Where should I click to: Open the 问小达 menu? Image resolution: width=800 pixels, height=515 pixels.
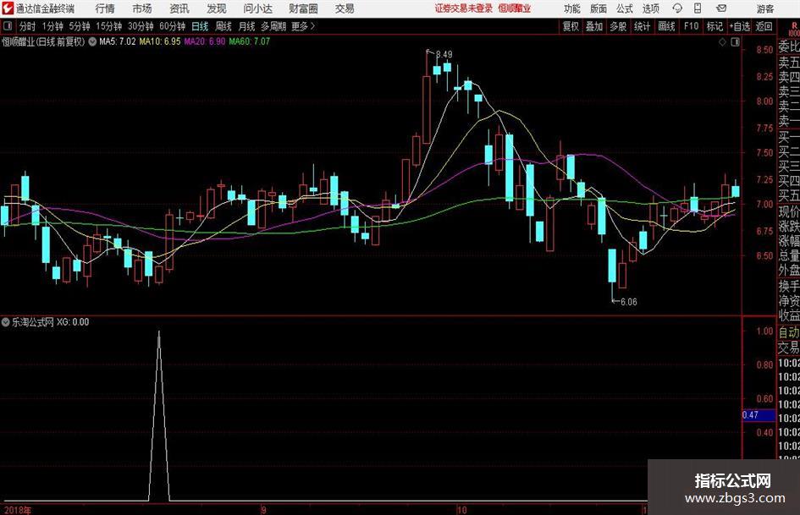[257, 8]
